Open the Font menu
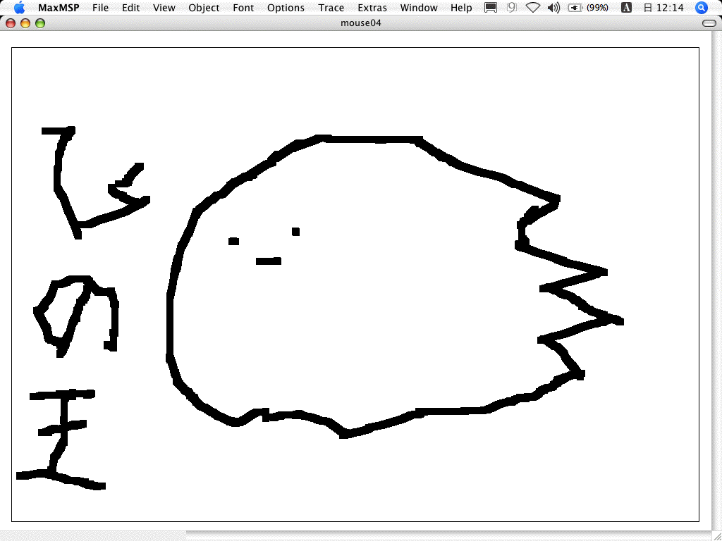The width and height of the screenshot is (722, 541). coord(243,8)
